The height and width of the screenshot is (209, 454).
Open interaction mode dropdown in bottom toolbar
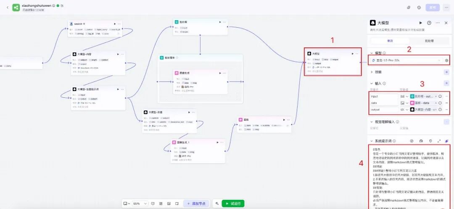click(127, 204)
